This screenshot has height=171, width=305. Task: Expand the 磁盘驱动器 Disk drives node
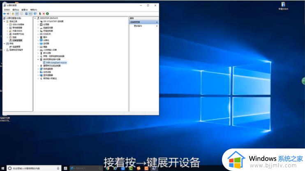coord(38,28)
